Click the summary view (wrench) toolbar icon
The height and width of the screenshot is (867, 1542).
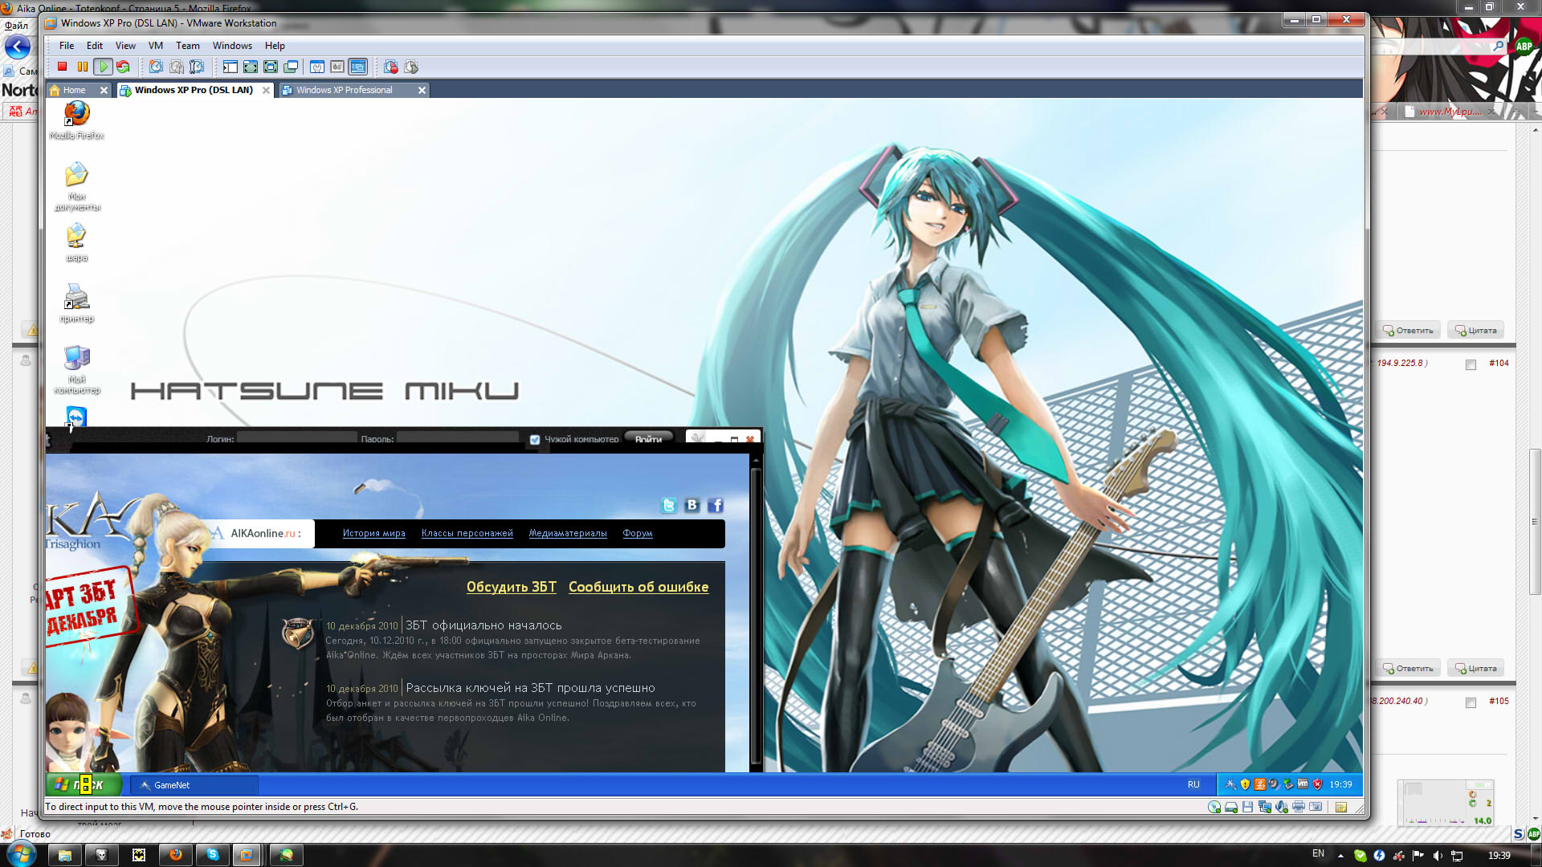pos(317,67)
